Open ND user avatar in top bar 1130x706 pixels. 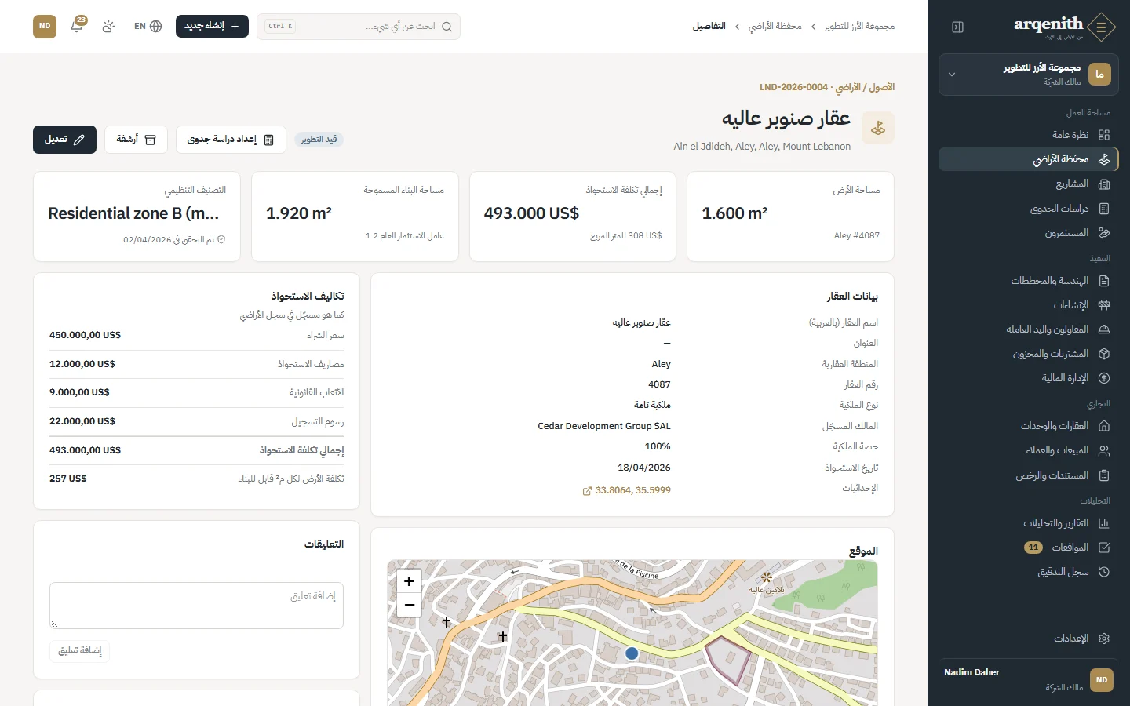point(45,26)
